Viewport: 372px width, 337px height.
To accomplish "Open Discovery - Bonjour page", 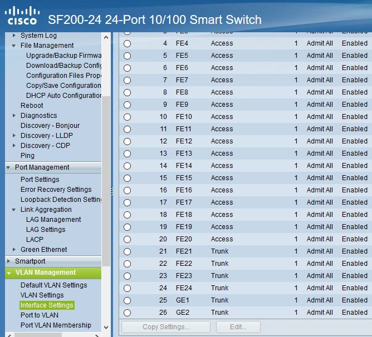I will click(x=50, y=126).
